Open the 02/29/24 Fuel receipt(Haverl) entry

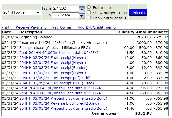(x=53, y=58)
